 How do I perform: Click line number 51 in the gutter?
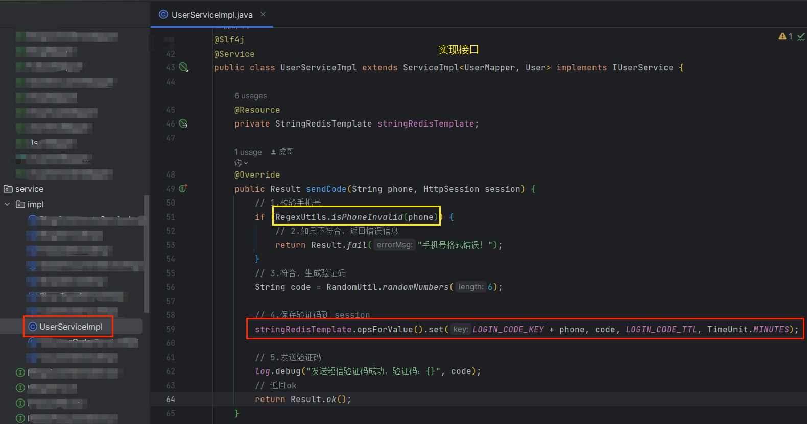171,217
